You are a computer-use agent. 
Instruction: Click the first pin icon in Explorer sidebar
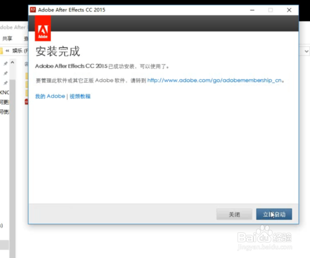click(x=6, y=64)
